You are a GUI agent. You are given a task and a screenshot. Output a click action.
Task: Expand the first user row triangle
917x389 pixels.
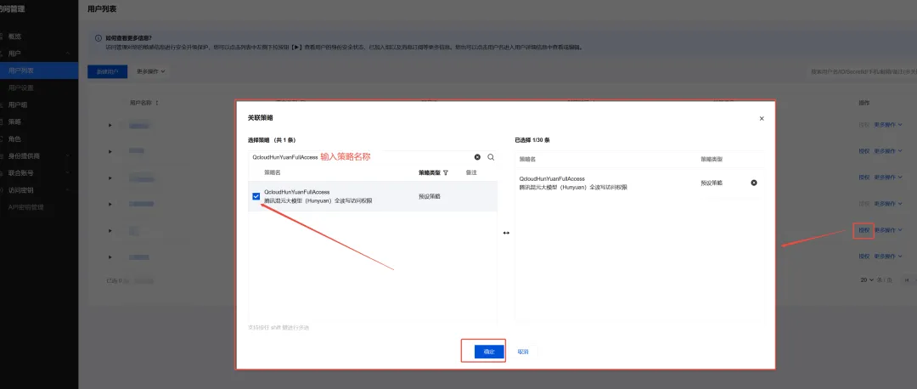click(x=110, y=125)
